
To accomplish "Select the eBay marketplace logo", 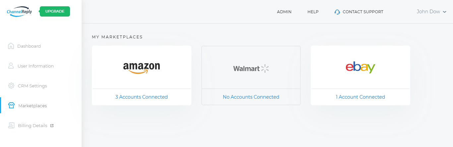I will point(360,68).
